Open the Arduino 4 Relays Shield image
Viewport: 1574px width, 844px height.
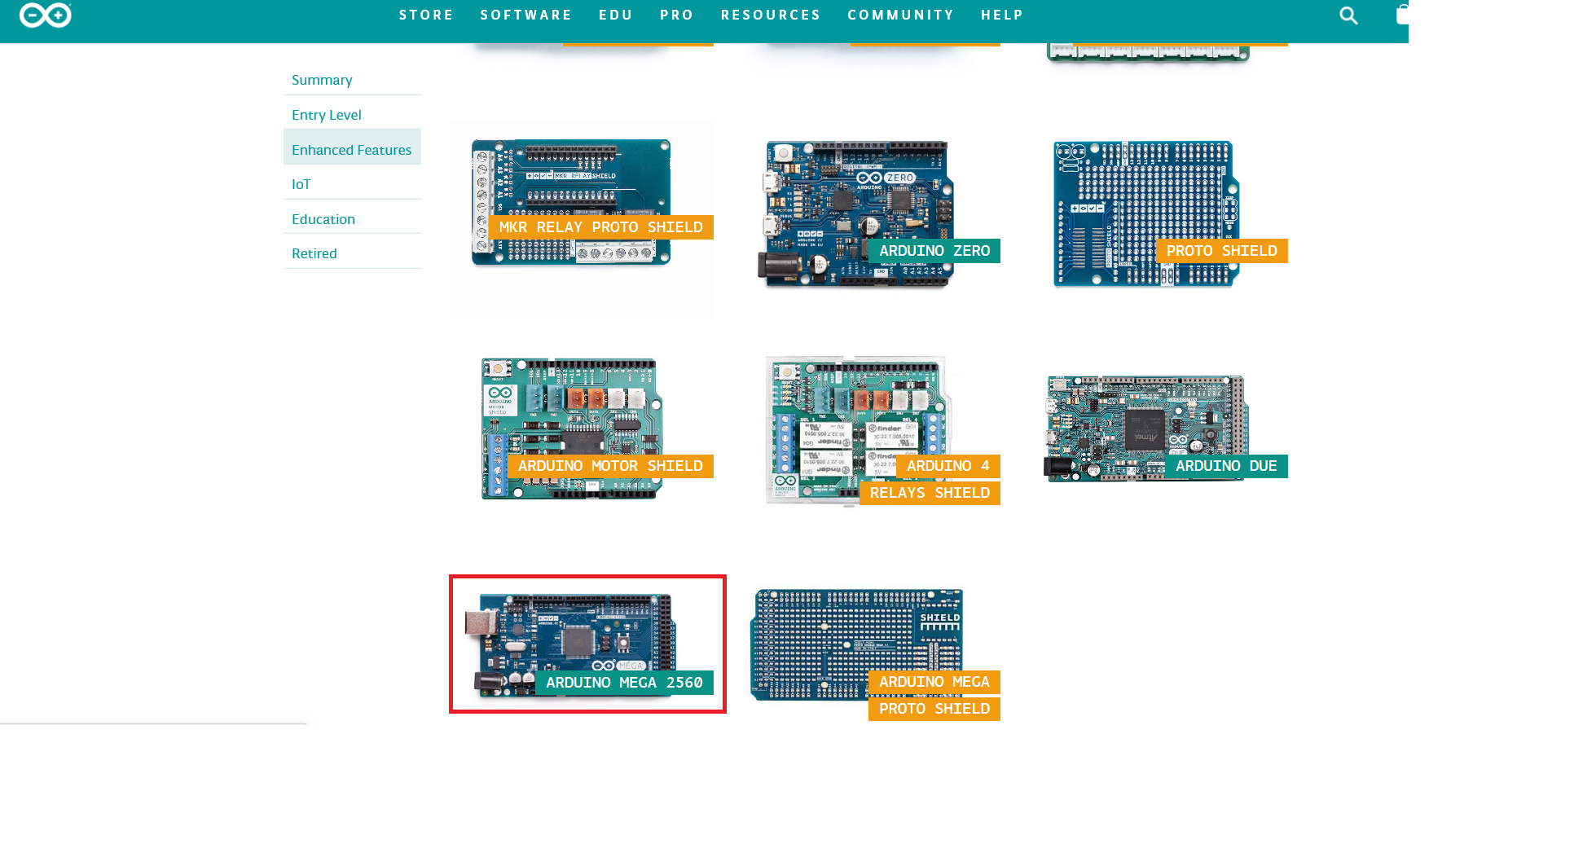click(x=858, y=430)
